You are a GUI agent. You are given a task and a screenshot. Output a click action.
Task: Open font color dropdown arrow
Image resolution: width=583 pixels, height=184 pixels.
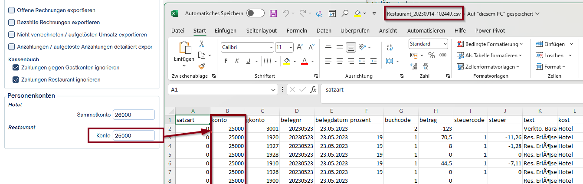coord(312,61)
